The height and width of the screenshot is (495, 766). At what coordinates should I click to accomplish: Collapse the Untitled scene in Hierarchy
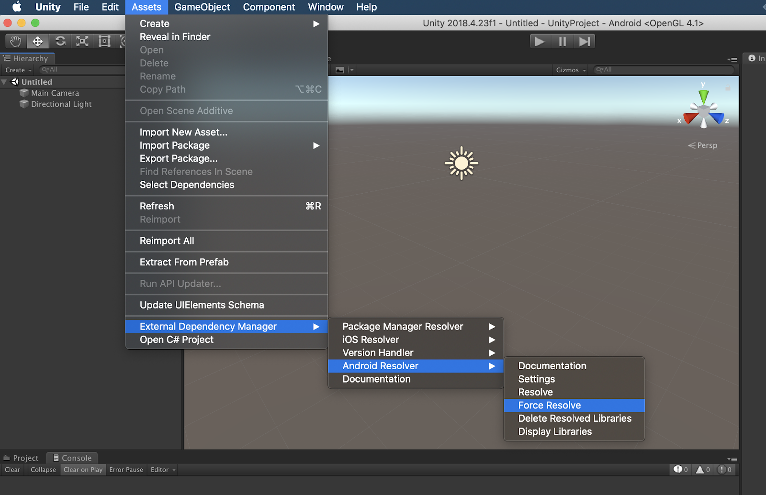[5, 81]
